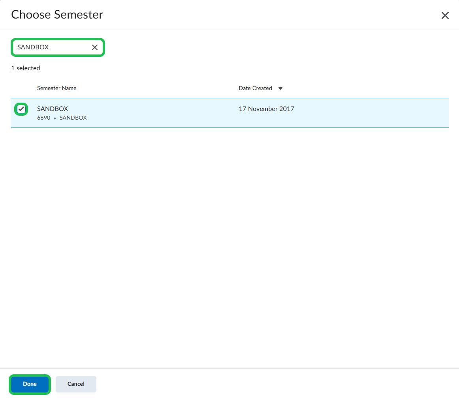Screen dimensions: 459x398
Task: Click the blank header cell above the checkbox
Action: [x=21, y=88]
